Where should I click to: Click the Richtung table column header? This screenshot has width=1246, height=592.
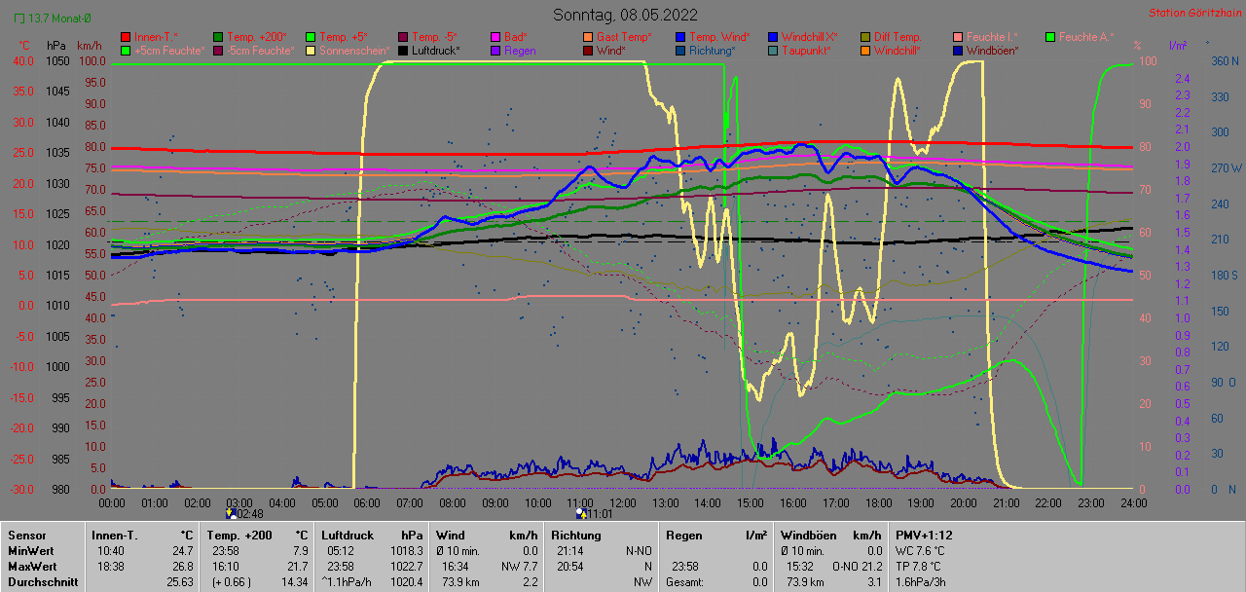pyautogui.click(x=575, y=536)
